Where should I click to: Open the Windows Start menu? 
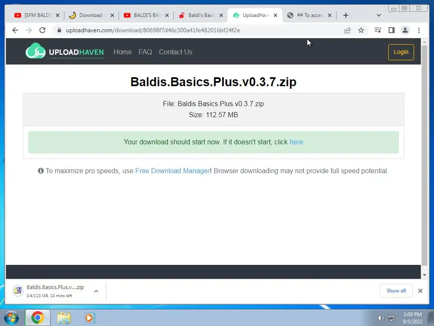[x=11, y=318]
